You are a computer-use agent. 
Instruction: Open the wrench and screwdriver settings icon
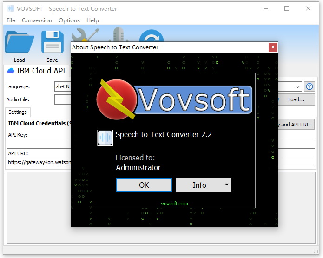point(85,35)
